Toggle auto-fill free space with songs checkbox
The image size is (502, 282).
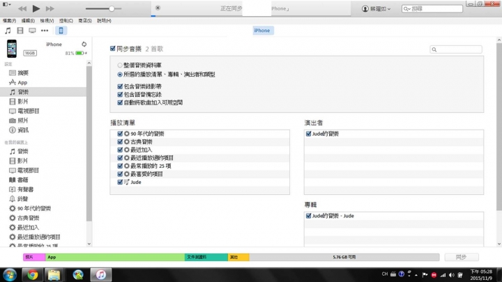(x=120, y=102)
